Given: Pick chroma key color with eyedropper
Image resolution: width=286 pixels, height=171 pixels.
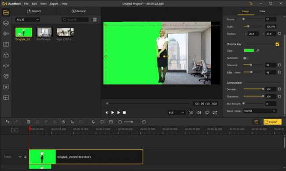Looking at the screenshot, I should (x=257, y=50).
